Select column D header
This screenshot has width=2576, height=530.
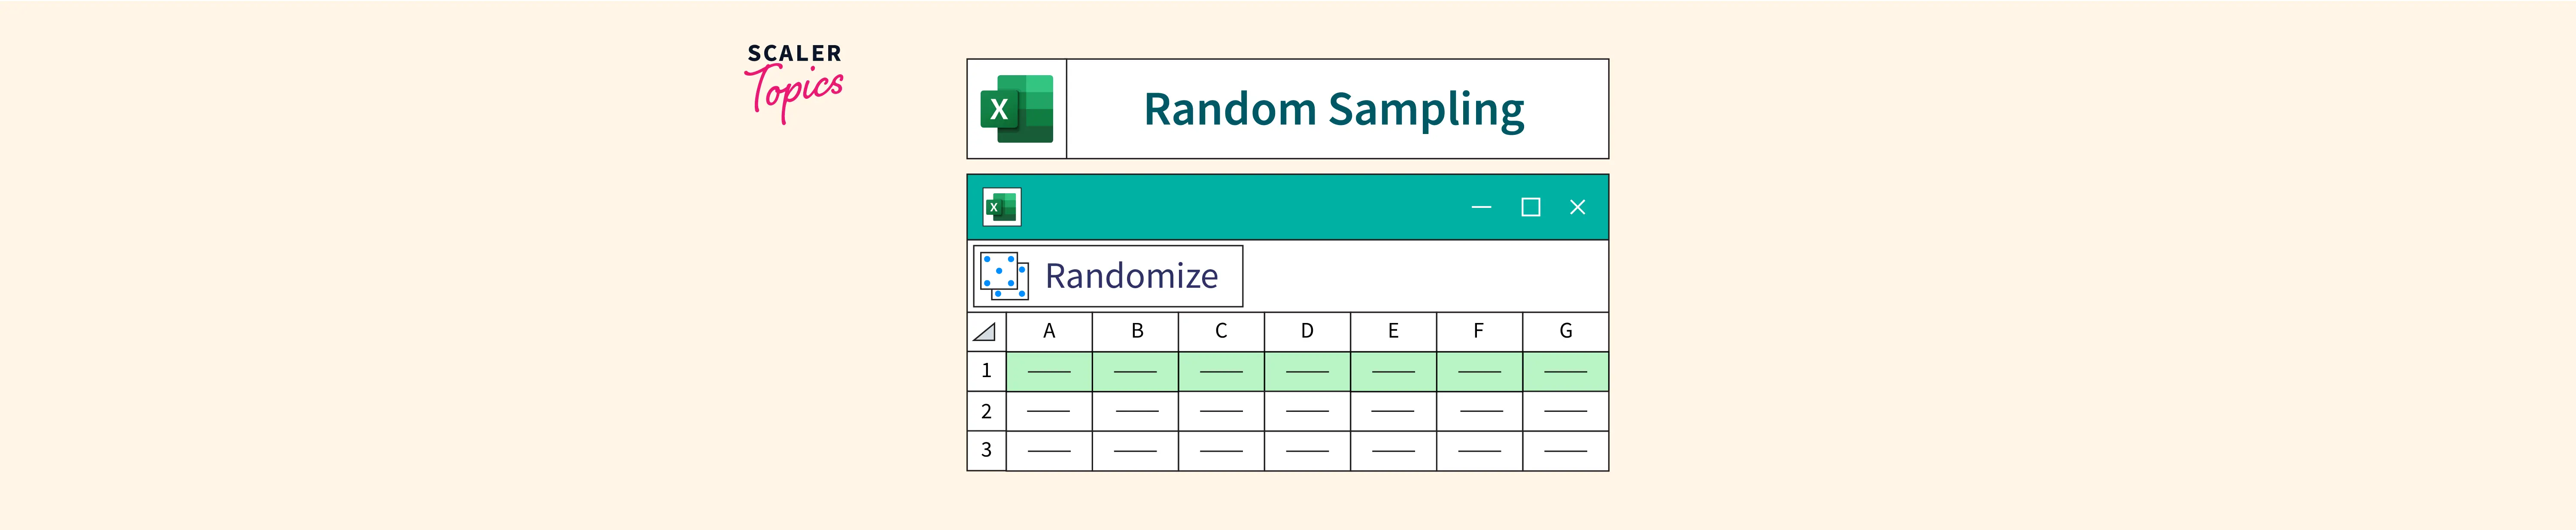tap(1307, 332)
